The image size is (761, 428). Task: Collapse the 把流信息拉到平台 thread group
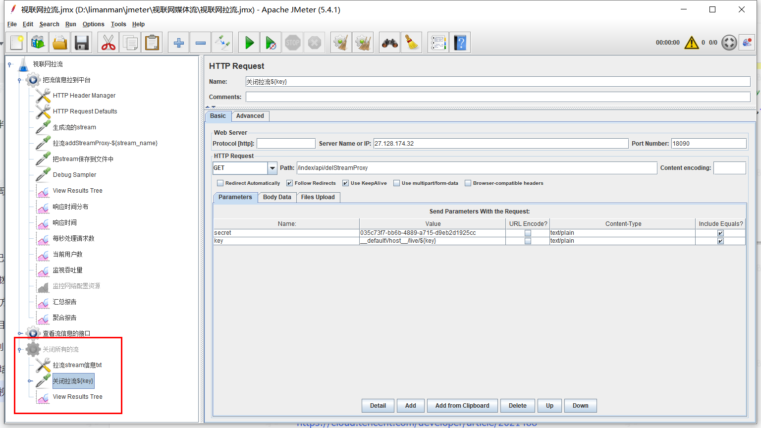tap(19, 80)
